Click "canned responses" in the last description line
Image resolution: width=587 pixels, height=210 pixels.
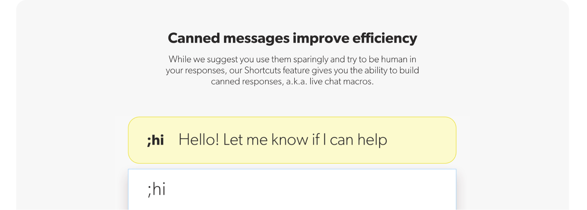tap(247, 81)
